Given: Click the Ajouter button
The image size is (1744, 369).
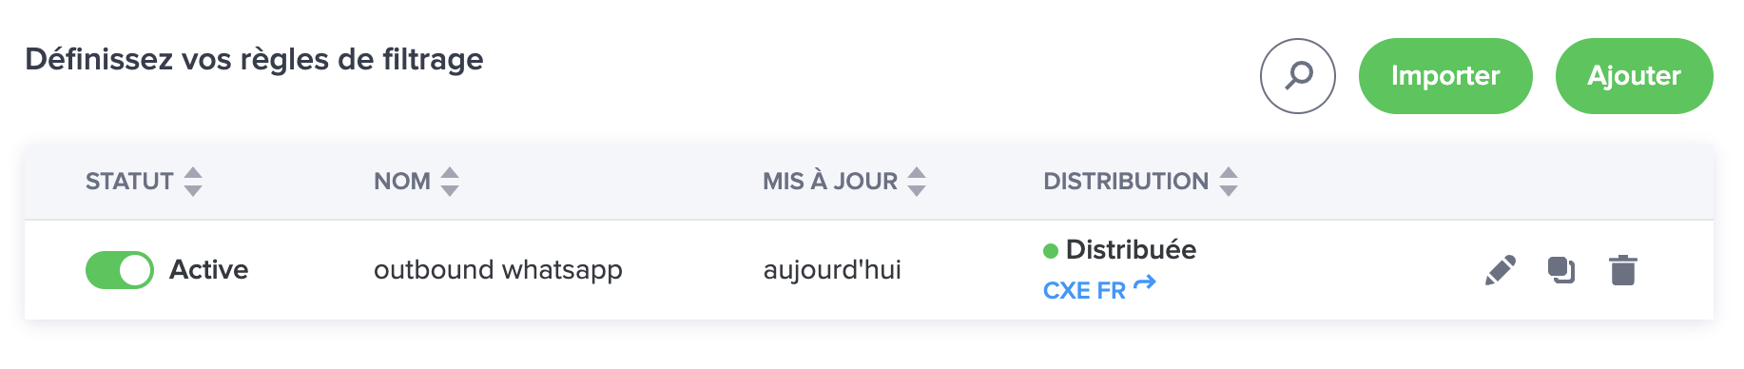Looking at the screenshot, I should point(1635,76).
